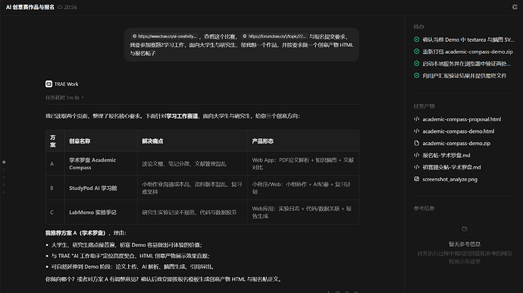This screenshot has width=523, height=293.
Task: Open the www.trae.cn/ai-creativity link chip
Action: click(x=164, y=36)
